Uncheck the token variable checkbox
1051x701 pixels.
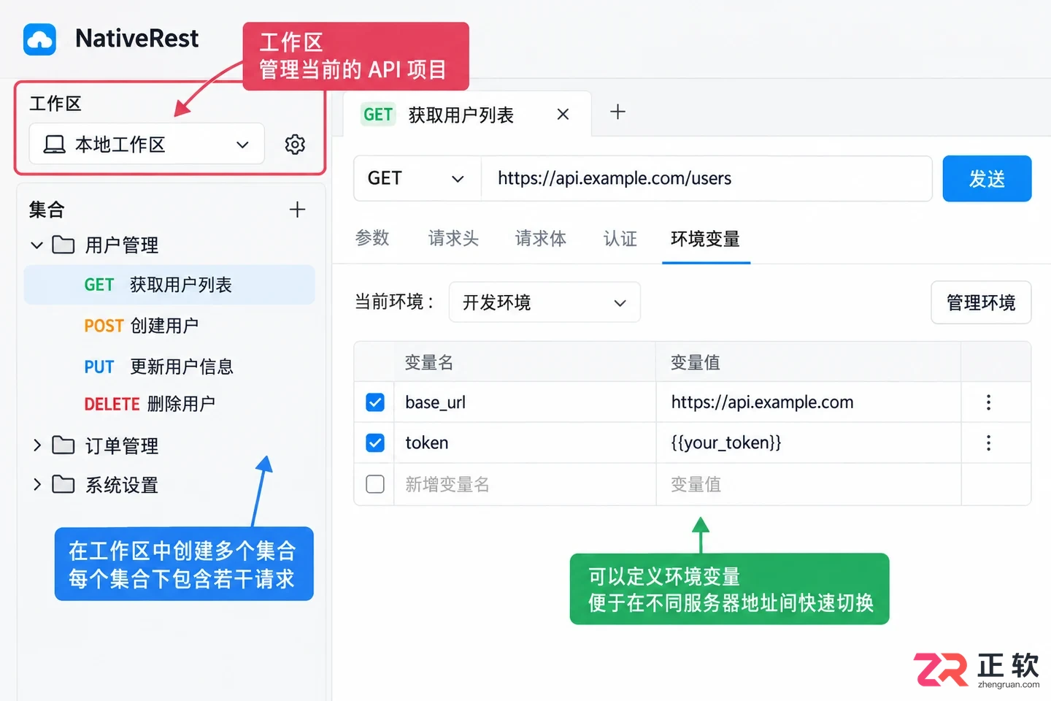(375, 443)
